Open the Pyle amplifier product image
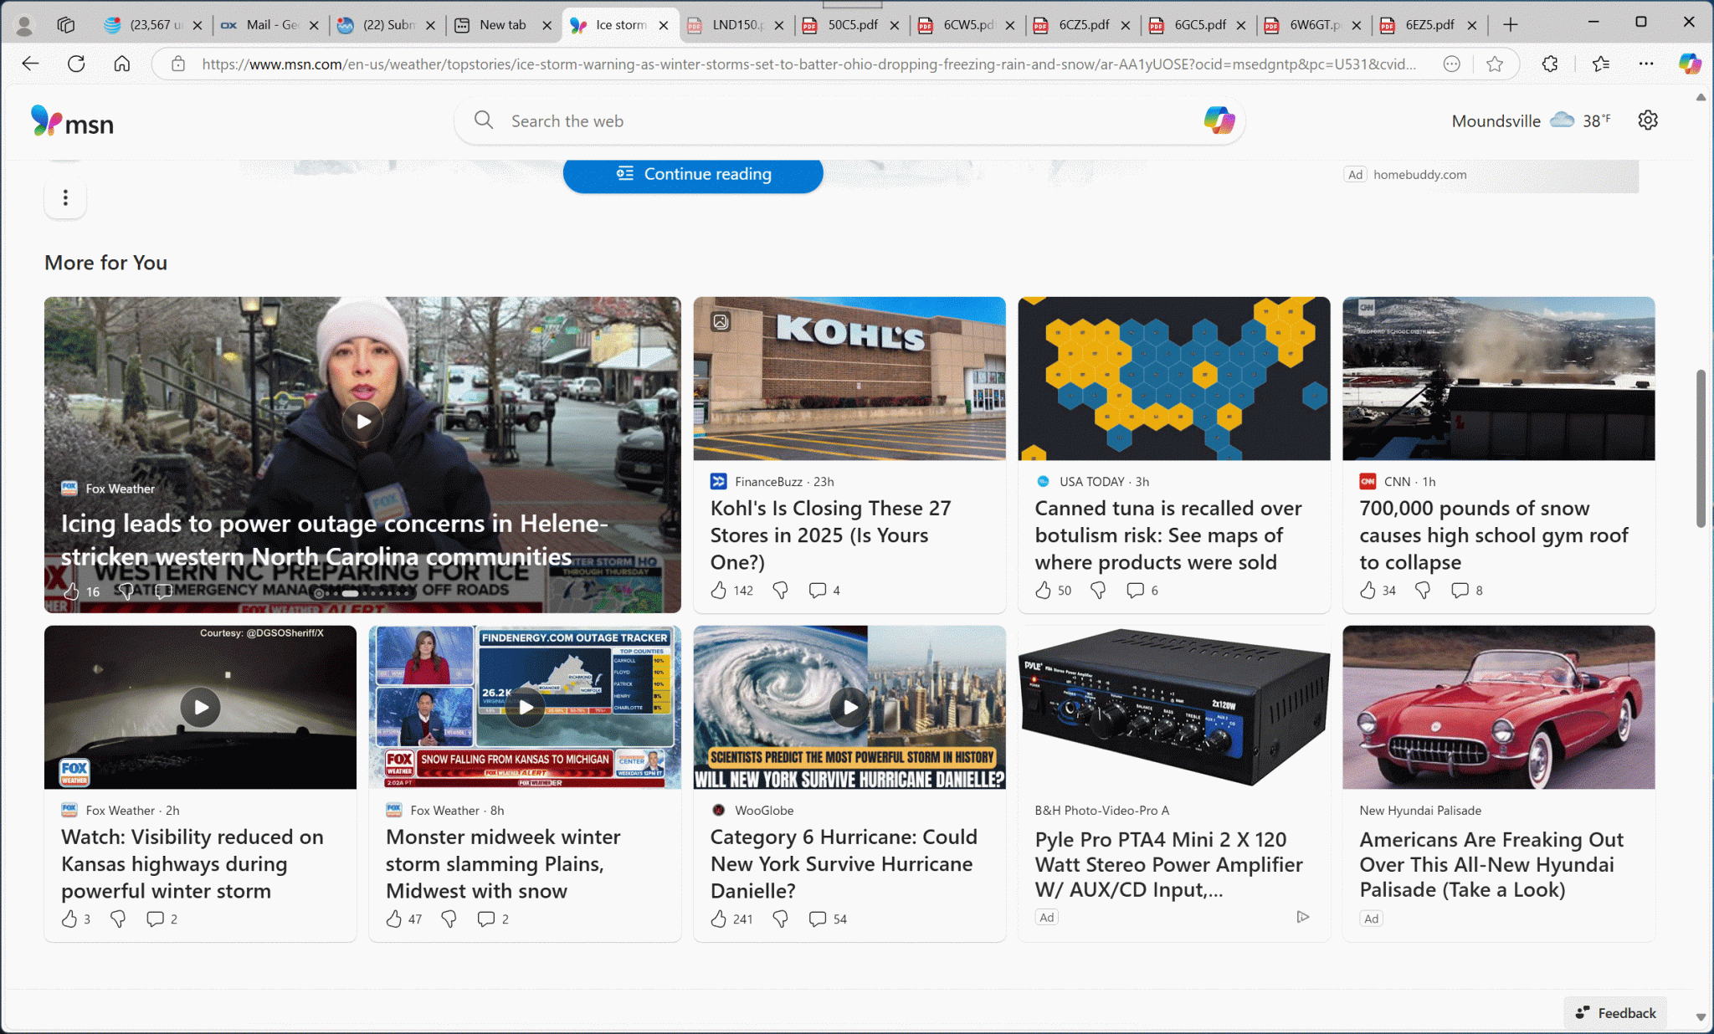Viewport: 1714px width, 1034px height. click(x=1173, y=707)
